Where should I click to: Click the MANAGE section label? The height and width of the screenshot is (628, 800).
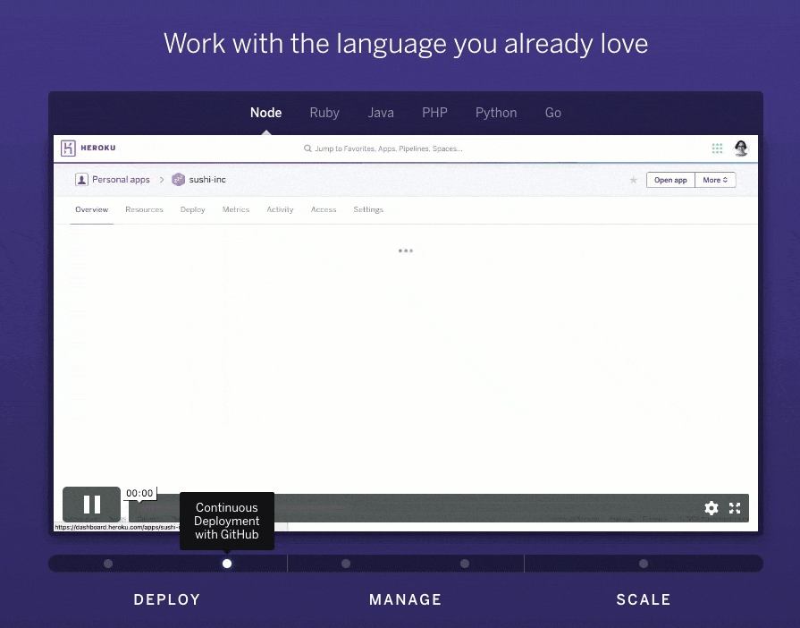[406, 599]
